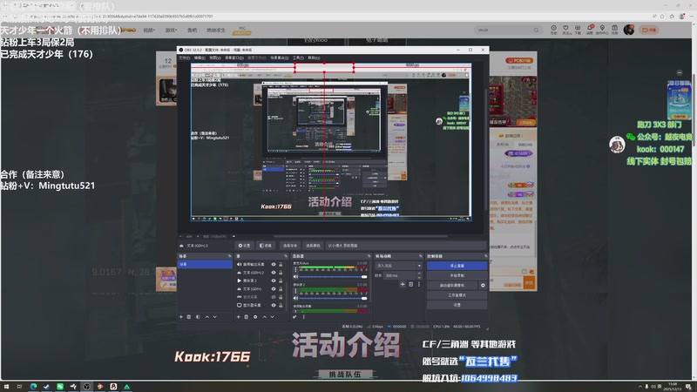Hide the 显示器采集 source
The width and height of the screenshot is (697, 392).
click(274, 306)
